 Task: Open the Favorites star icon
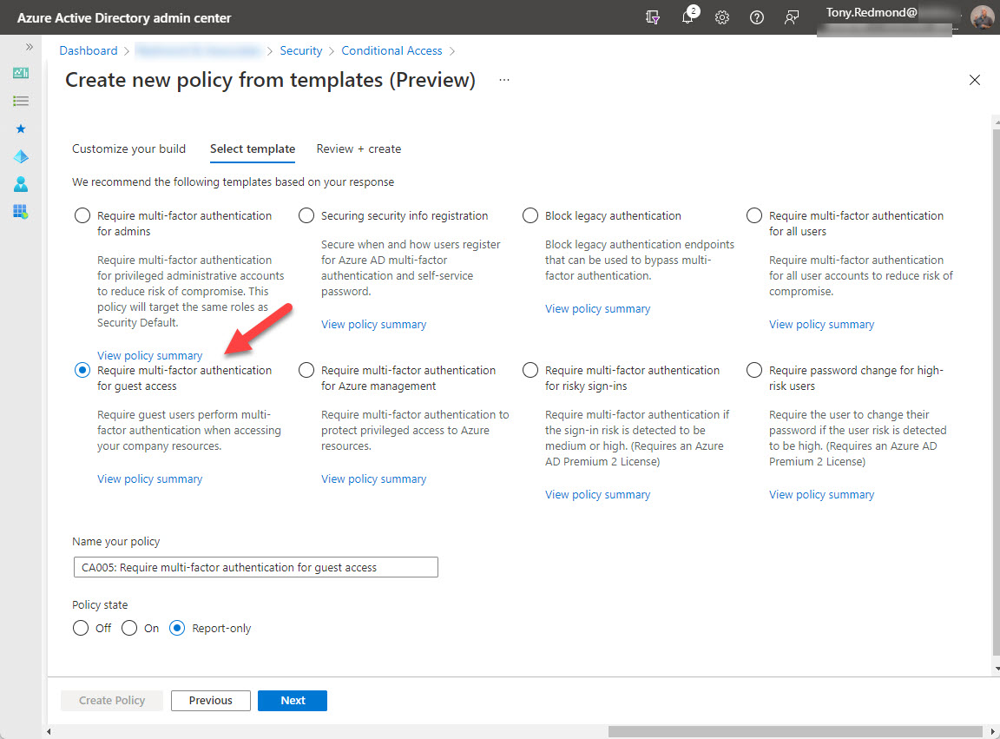(x=21, y=129)
